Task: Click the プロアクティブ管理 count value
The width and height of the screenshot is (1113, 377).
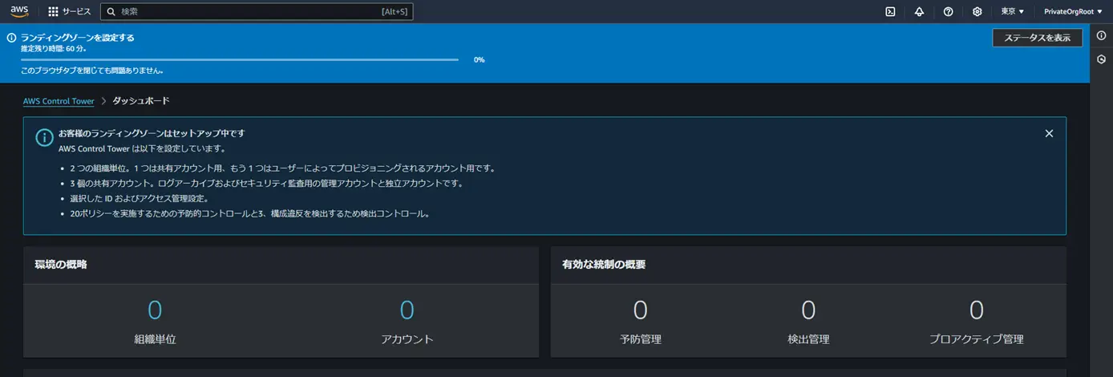Action: coord(977,310)
